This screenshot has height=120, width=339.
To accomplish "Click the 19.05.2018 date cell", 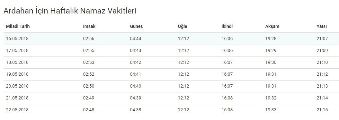I will click(17, 74).
